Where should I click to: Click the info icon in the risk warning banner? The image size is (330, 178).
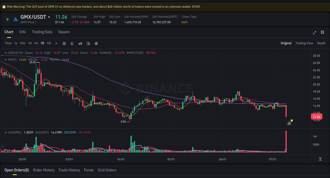(x=4, y=7)
